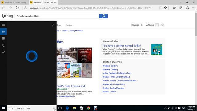Switch to the first Bing tab

tap(14, 2)
